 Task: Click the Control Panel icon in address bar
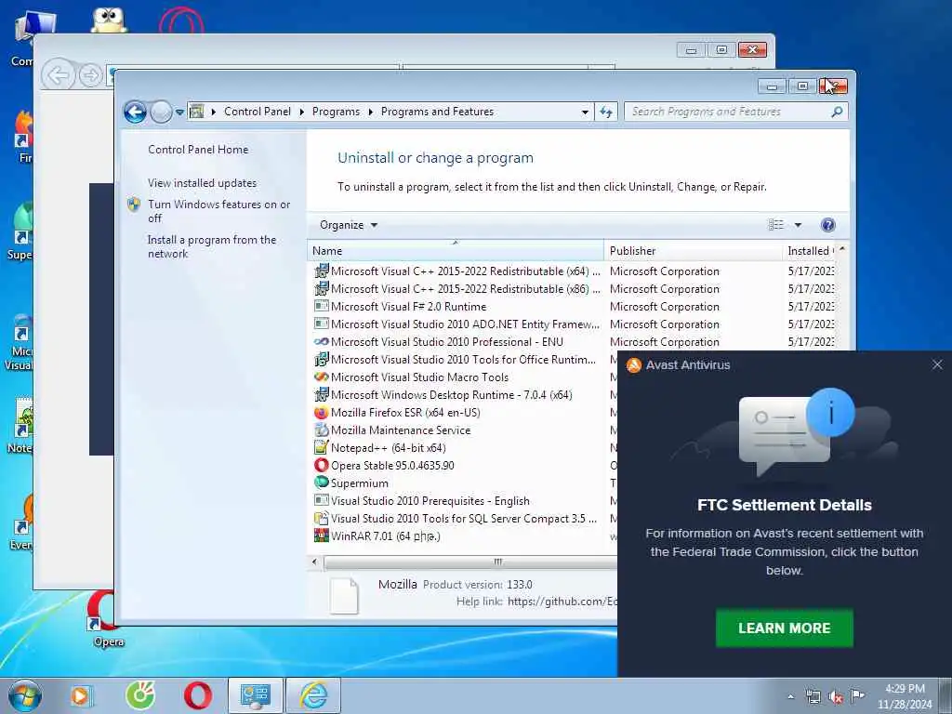196,112
